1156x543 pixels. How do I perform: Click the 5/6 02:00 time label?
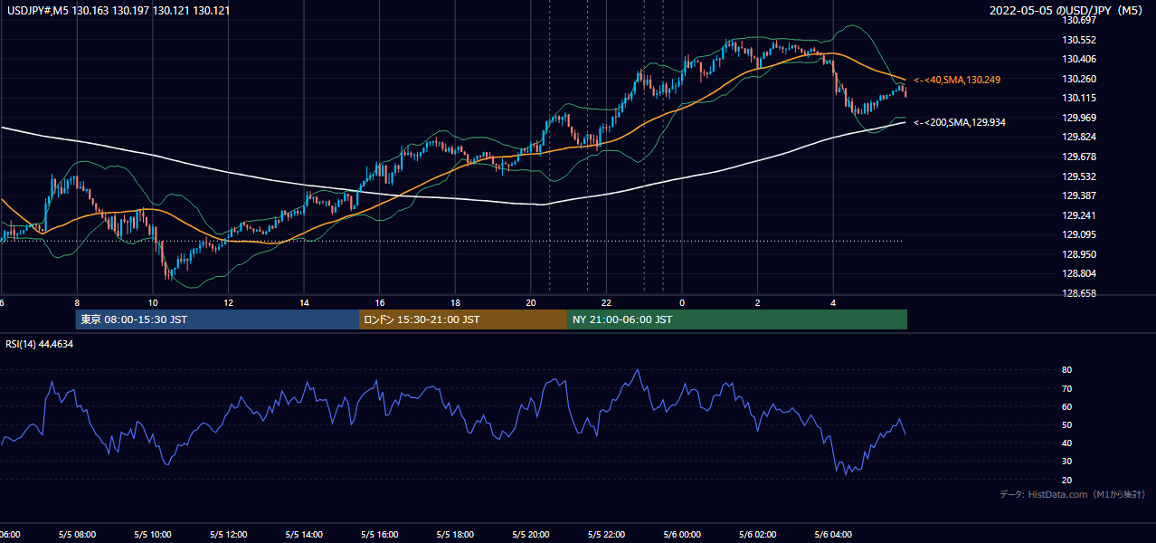click(758, 534)
